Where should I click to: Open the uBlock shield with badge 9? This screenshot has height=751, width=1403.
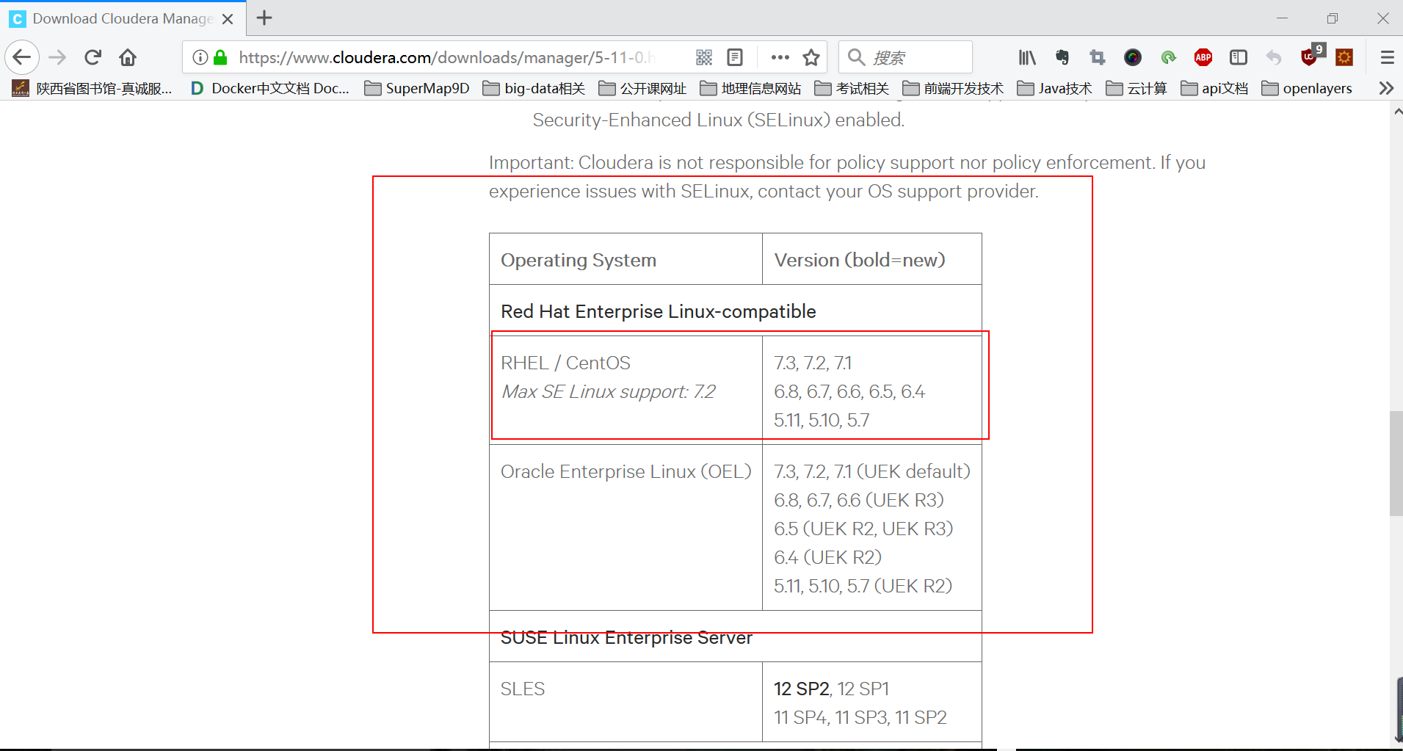[x=1311, y=55]
